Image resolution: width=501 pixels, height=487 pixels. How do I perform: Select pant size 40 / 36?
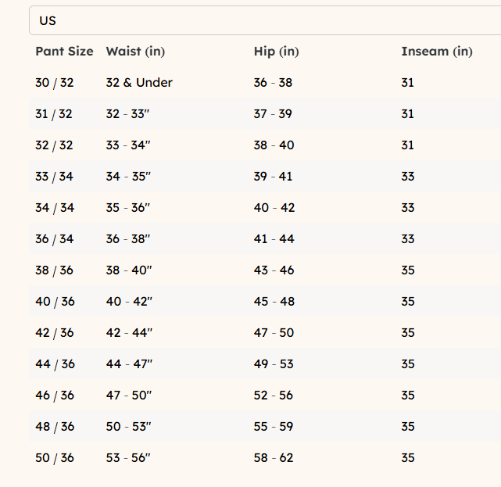(x=54, y=302)
